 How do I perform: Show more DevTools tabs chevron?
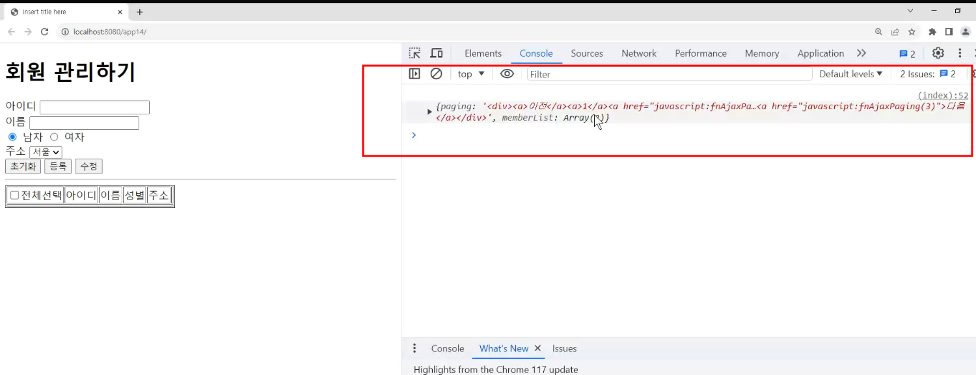pos(861,53)
